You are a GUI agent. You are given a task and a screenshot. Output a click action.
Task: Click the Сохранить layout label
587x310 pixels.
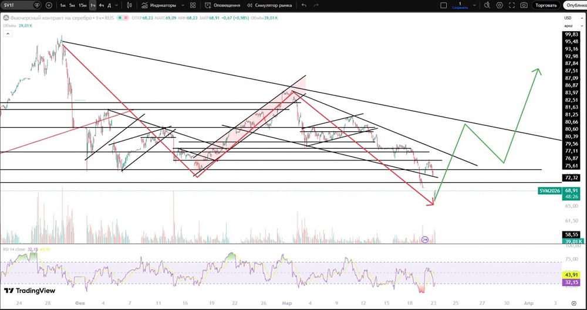[460, 7]
